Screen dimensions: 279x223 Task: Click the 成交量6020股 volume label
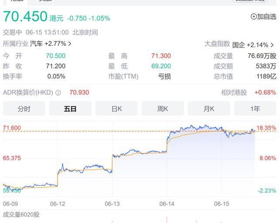[x=21, y=214]
